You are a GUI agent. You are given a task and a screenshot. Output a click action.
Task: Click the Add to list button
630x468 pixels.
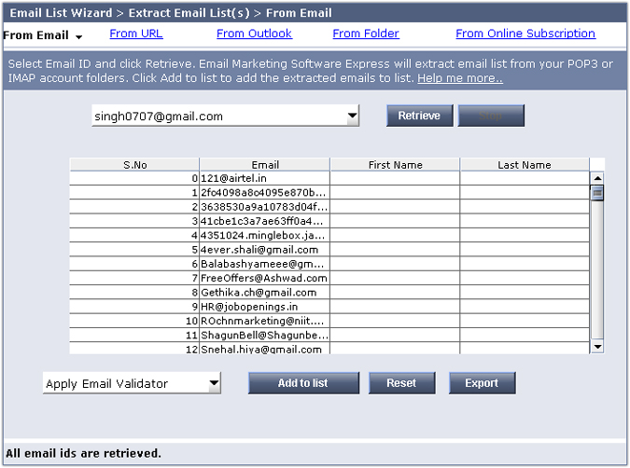pos(303,383)
